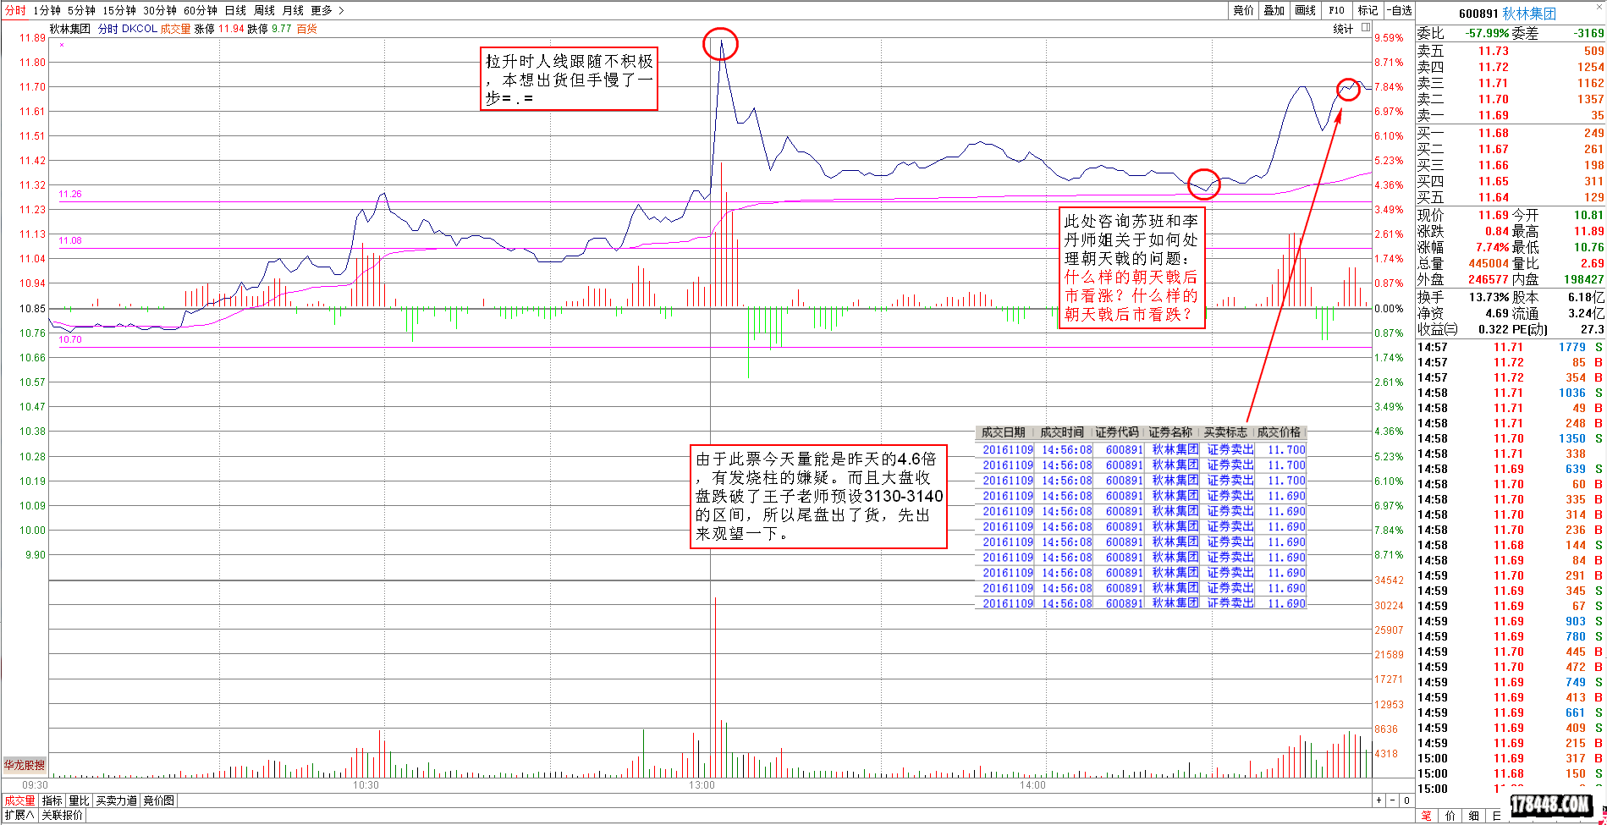Activate the 画线 drawing tool
1607x825 pixels.
(1305, 10)
